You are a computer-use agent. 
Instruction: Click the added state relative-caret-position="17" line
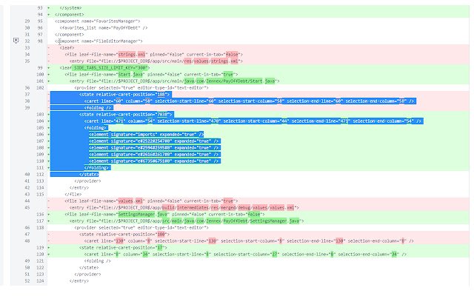pos(123,247)
